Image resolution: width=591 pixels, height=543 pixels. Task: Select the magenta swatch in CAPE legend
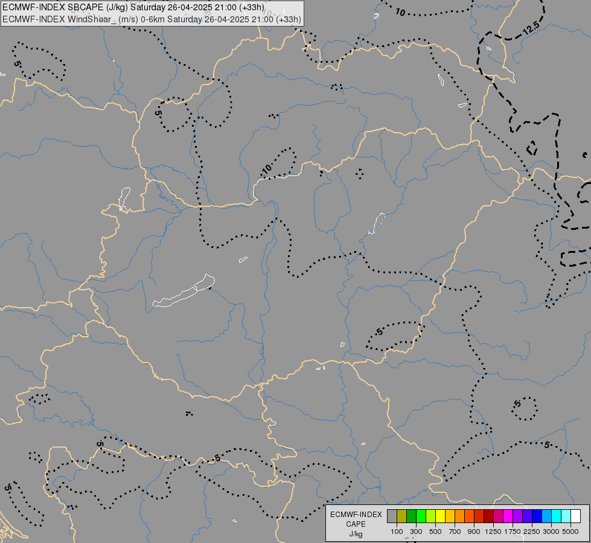tap(508, 516)
